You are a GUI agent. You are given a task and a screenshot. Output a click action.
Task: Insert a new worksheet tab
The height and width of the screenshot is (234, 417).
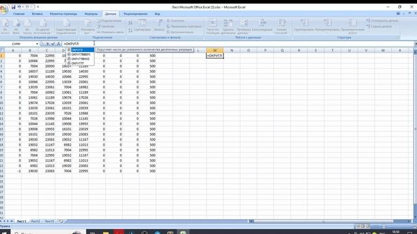pyautogui.click(x=61, y=221)
